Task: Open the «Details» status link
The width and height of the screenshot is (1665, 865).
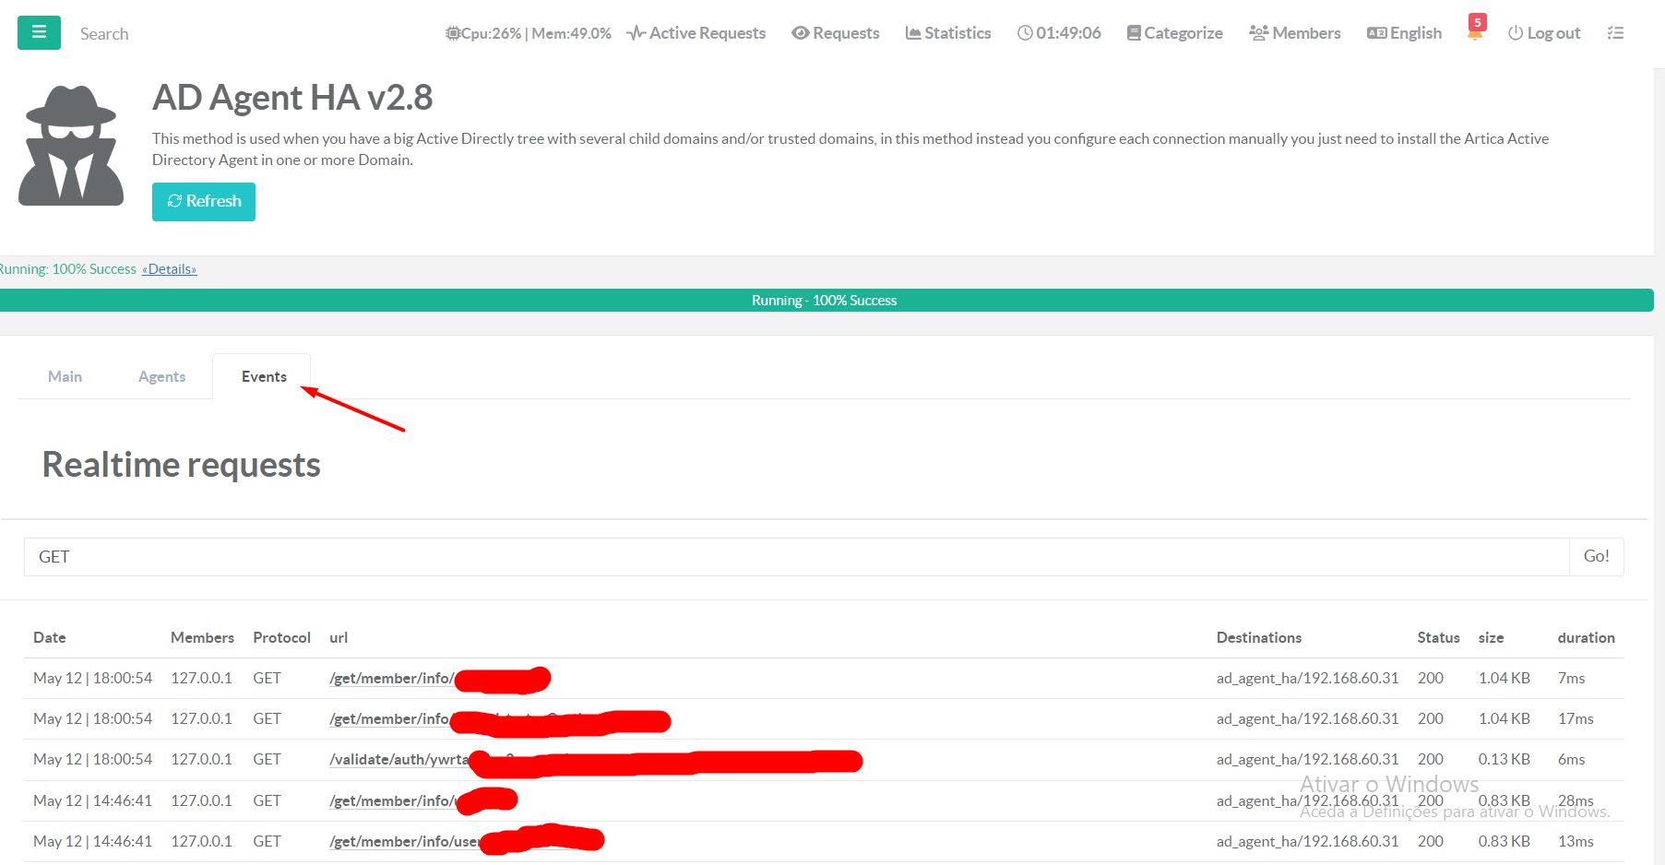Action: coord(169,269)
